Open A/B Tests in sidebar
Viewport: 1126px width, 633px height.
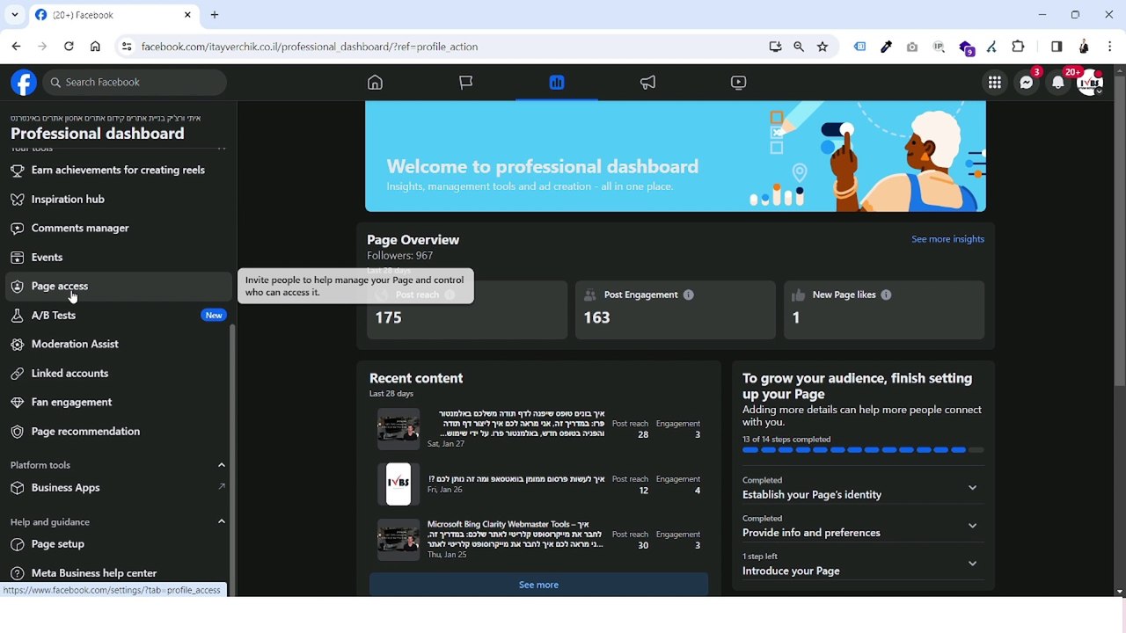pos(119,315)
